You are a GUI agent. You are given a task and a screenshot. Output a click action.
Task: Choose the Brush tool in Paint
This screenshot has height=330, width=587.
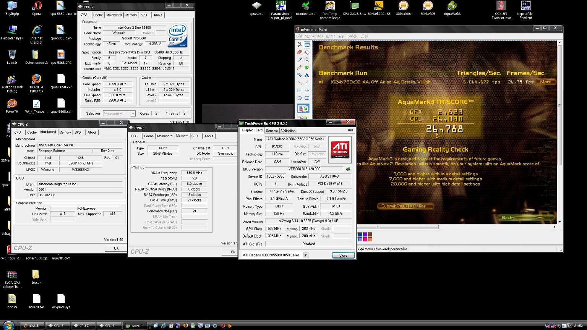(x=307, y=67)
